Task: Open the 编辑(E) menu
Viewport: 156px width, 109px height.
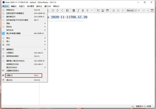Action: [x=14, y=6]
